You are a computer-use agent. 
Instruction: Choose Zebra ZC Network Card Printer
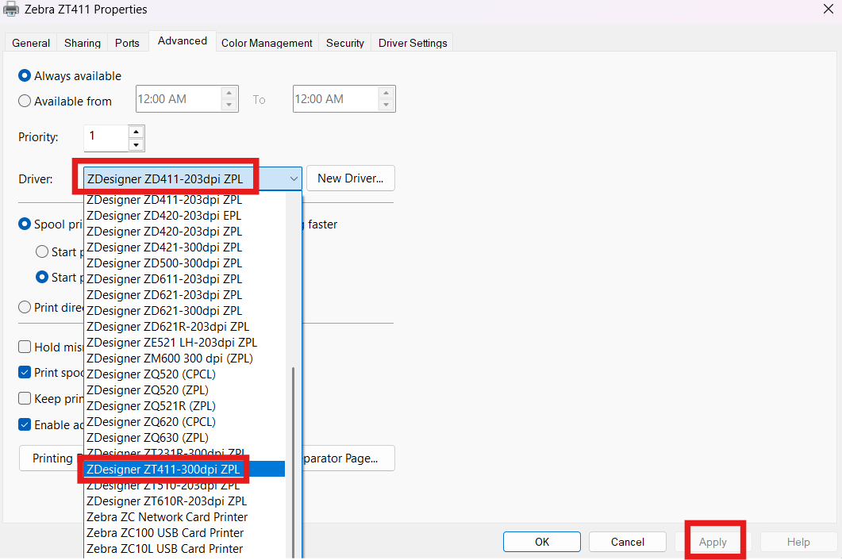[x=185, y=517]
